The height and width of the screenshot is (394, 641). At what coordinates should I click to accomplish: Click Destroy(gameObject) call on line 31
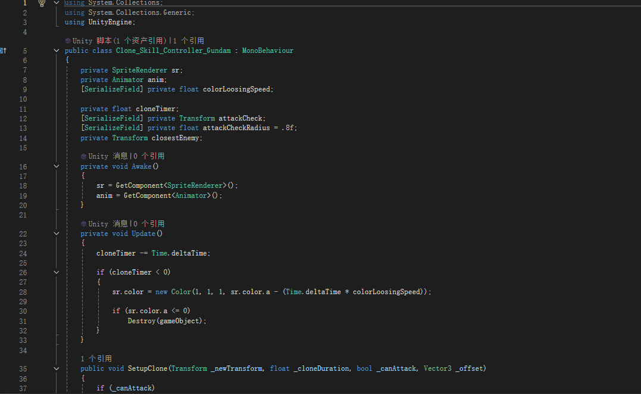[x=165, y=321]
